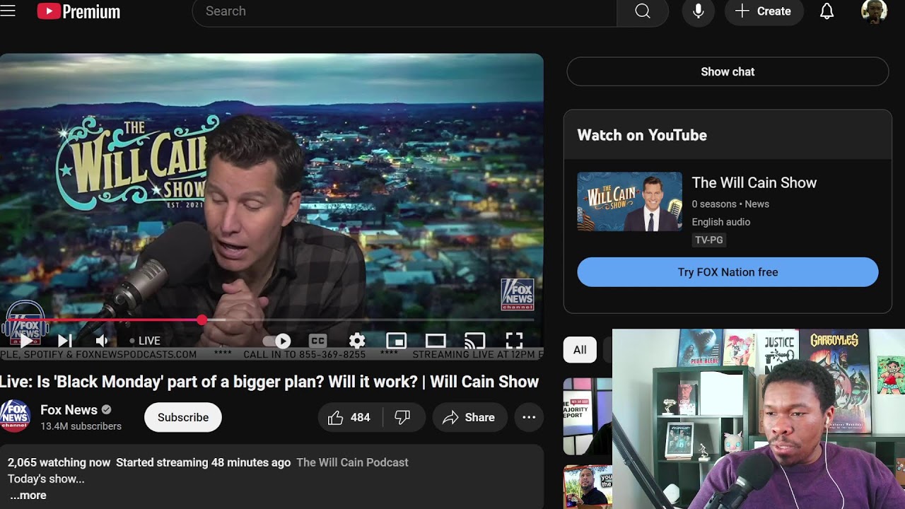Image resolution: width=905 pixels, height=509 pixels.
Task: Cast the video to a TV
Action: click(x=474, y=341)
